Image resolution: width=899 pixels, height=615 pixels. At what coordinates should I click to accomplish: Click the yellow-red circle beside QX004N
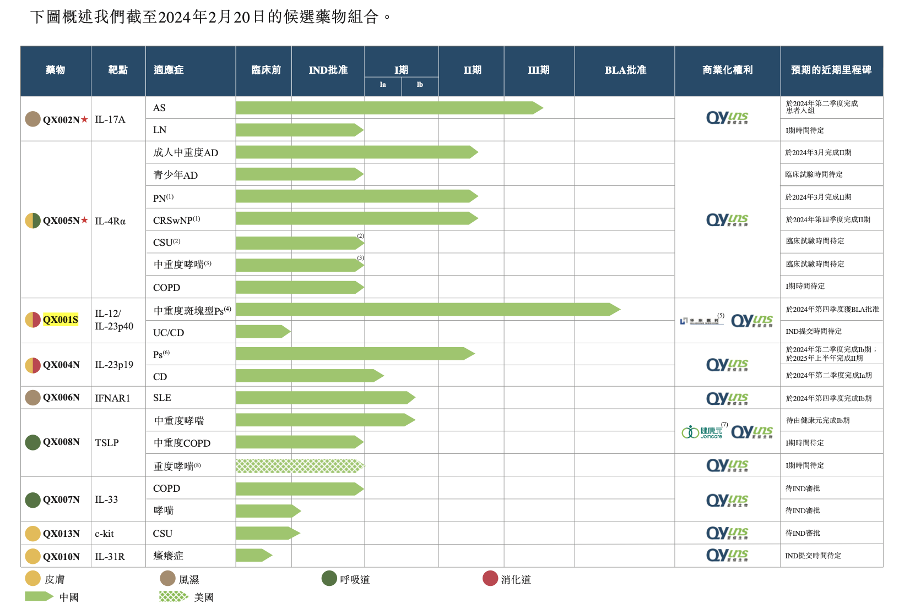coord(33,365)
